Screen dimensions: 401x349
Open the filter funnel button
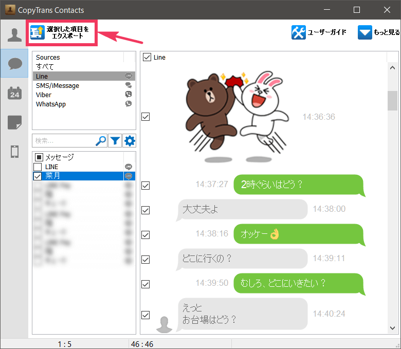[x=115, y=141]
